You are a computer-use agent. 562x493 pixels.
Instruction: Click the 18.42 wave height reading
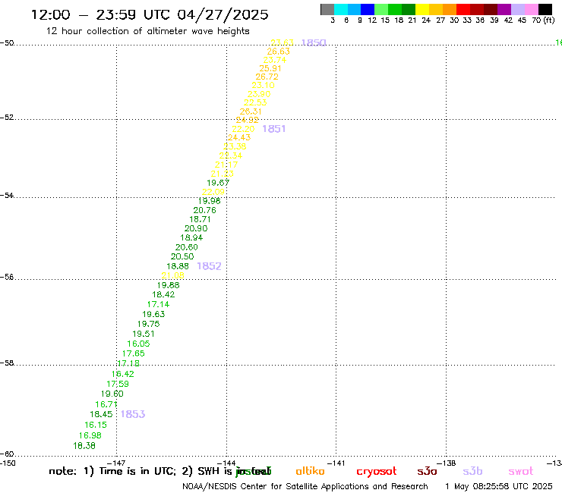pyautogui.click(x=163, y=294)
